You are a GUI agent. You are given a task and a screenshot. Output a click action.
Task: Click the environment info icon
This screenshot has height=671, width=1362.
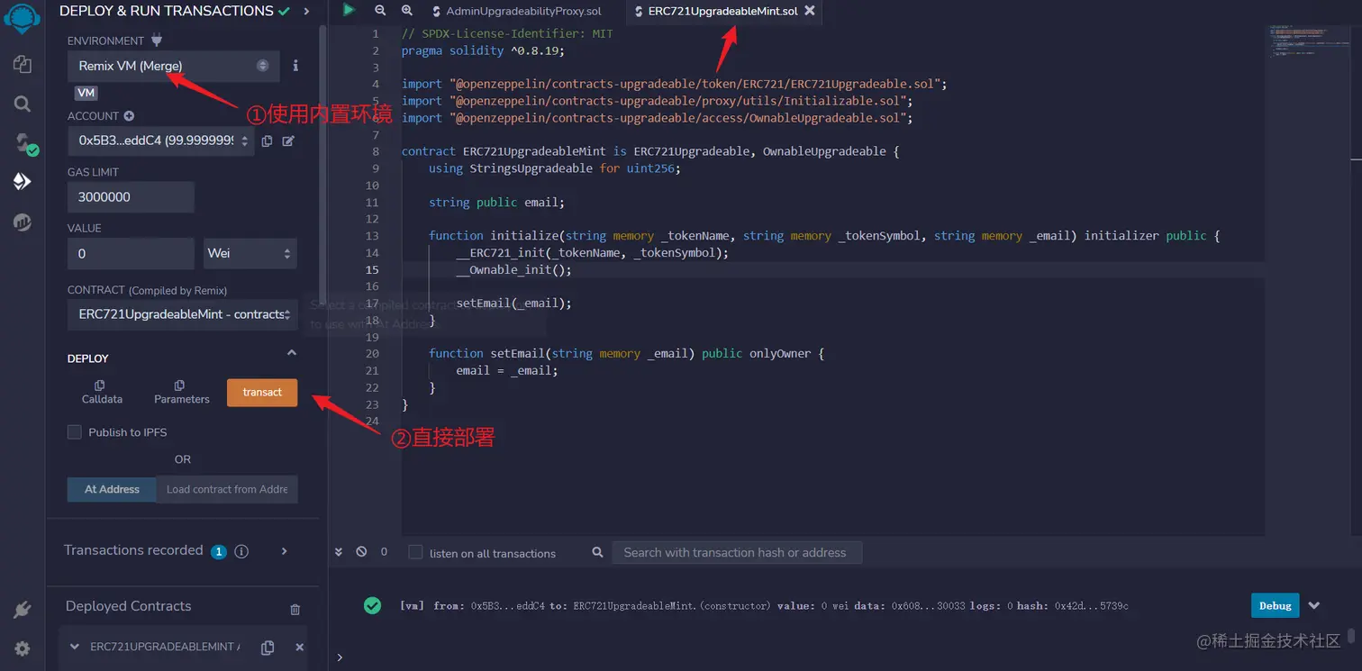tap(295, 66)
